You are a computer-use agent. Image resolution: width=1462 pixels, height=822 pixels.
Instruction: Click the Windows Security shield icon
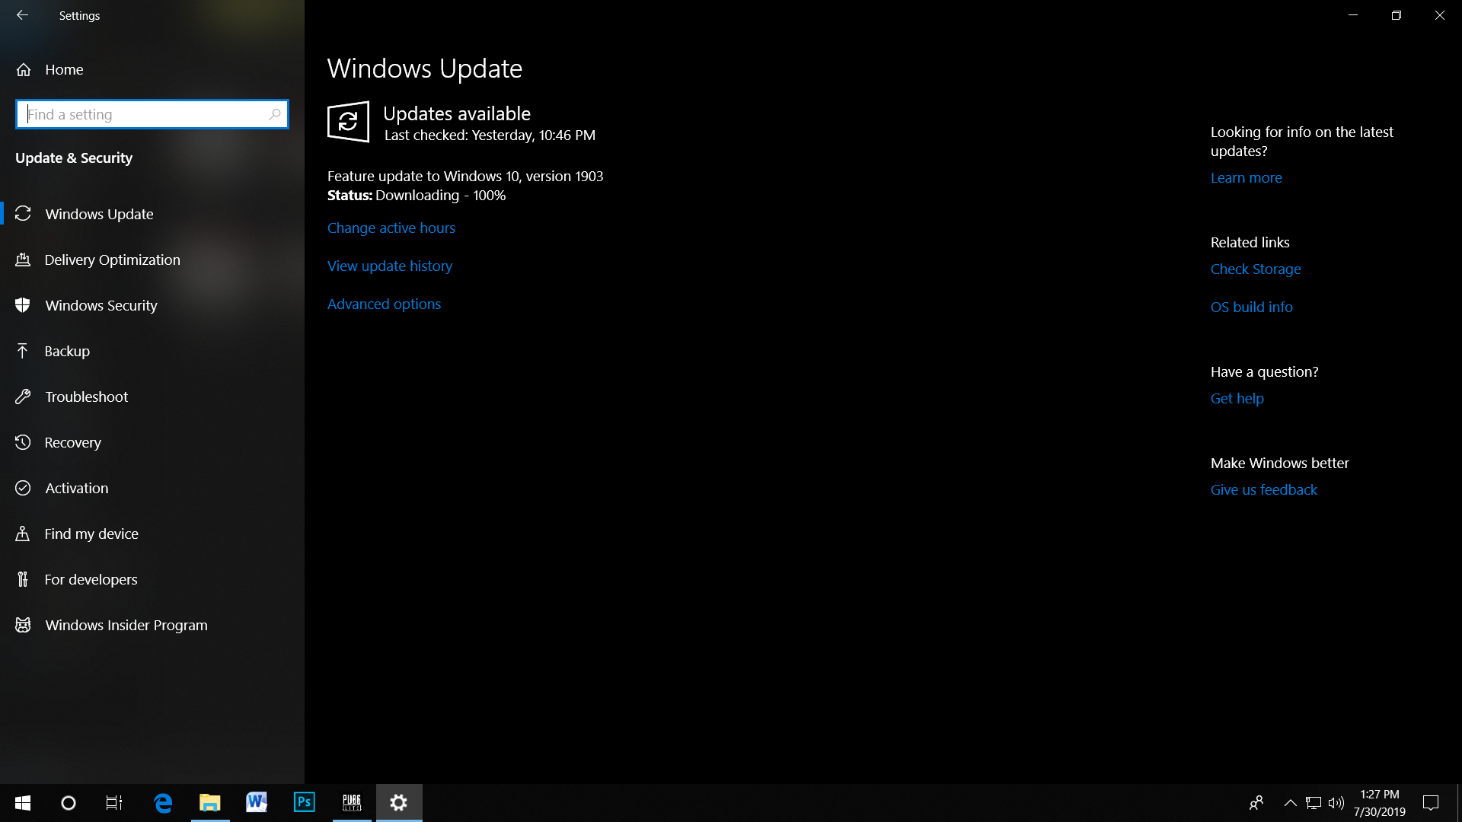(x=23, y=305)
